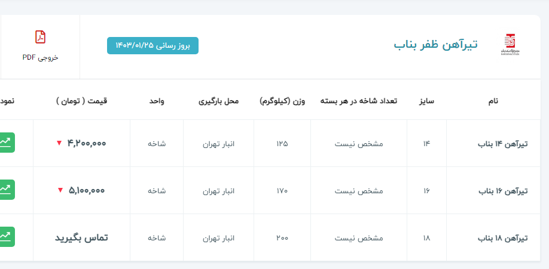Click the تیرآهن ظفر بناب heading
Image resolution: width=549 pixels, height=269 pixels.
[435, 45]
